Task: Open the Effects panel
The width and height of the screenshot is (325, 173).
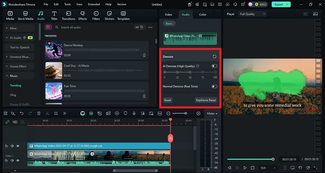Action: 82,16
